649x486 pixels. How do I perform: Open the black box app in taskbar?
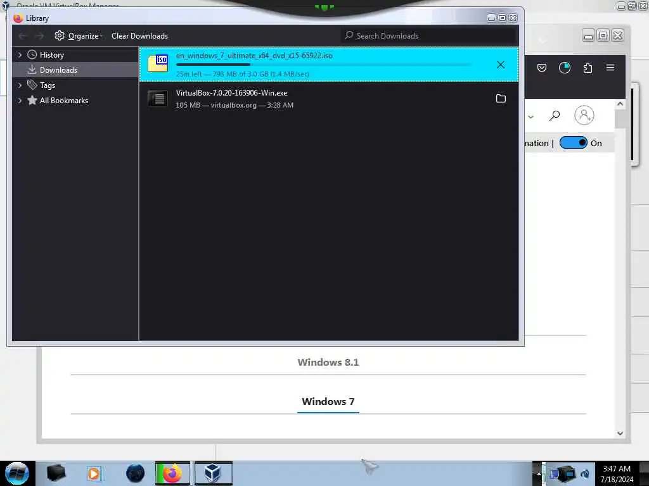click(x=56, y=473)
